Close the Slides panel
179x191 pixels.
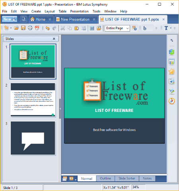click(x=54, y=39)
